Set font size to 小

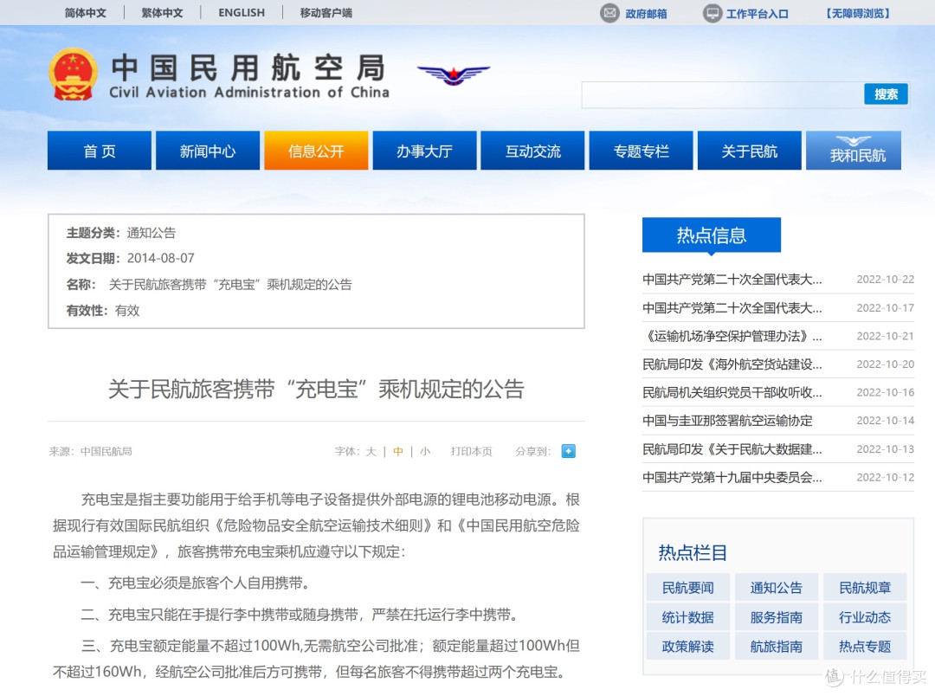tap(424, 452)
